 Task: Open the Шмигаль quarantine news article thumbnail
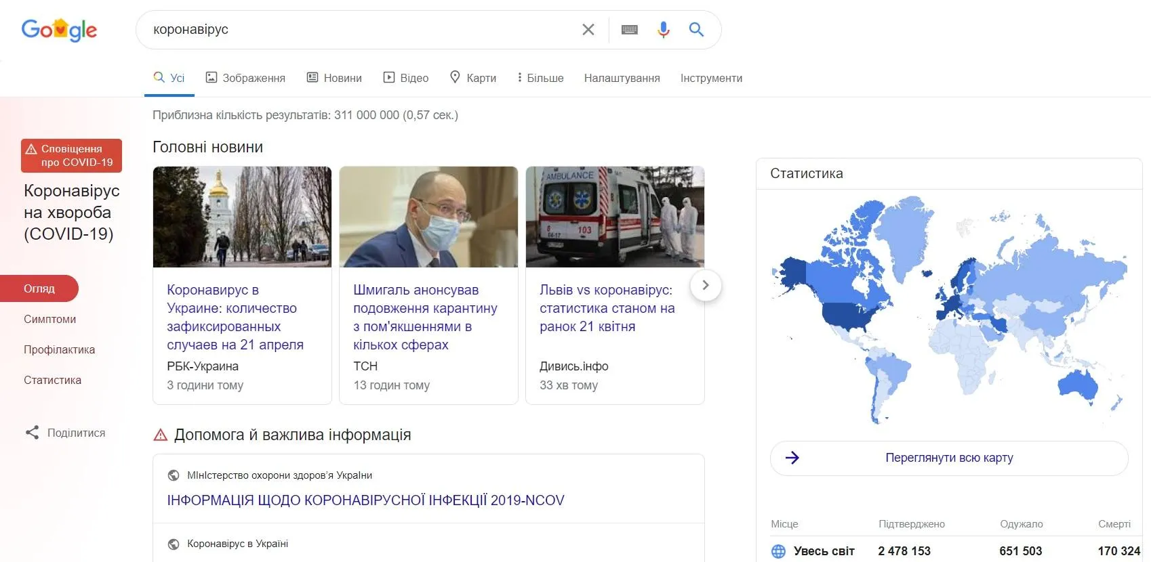428,217
